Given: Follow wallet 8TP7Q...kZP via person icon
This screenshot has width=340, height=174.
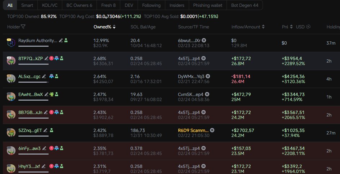Looking at the screenshot, I should (x=62, y=59).
